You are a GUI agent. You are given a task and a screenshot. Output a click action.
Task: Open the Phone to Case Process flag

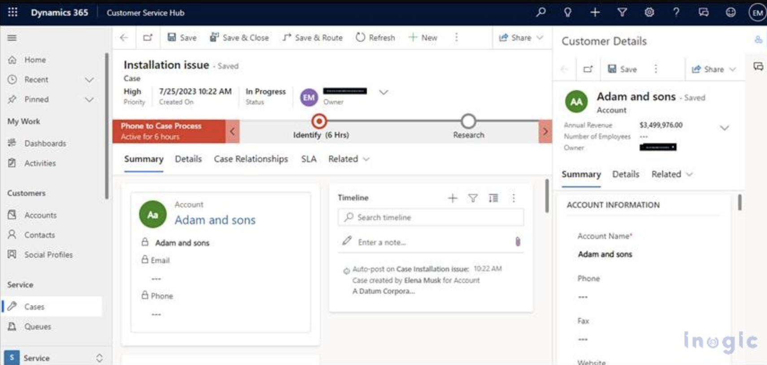pyautogui.click(x=169, y=131)
